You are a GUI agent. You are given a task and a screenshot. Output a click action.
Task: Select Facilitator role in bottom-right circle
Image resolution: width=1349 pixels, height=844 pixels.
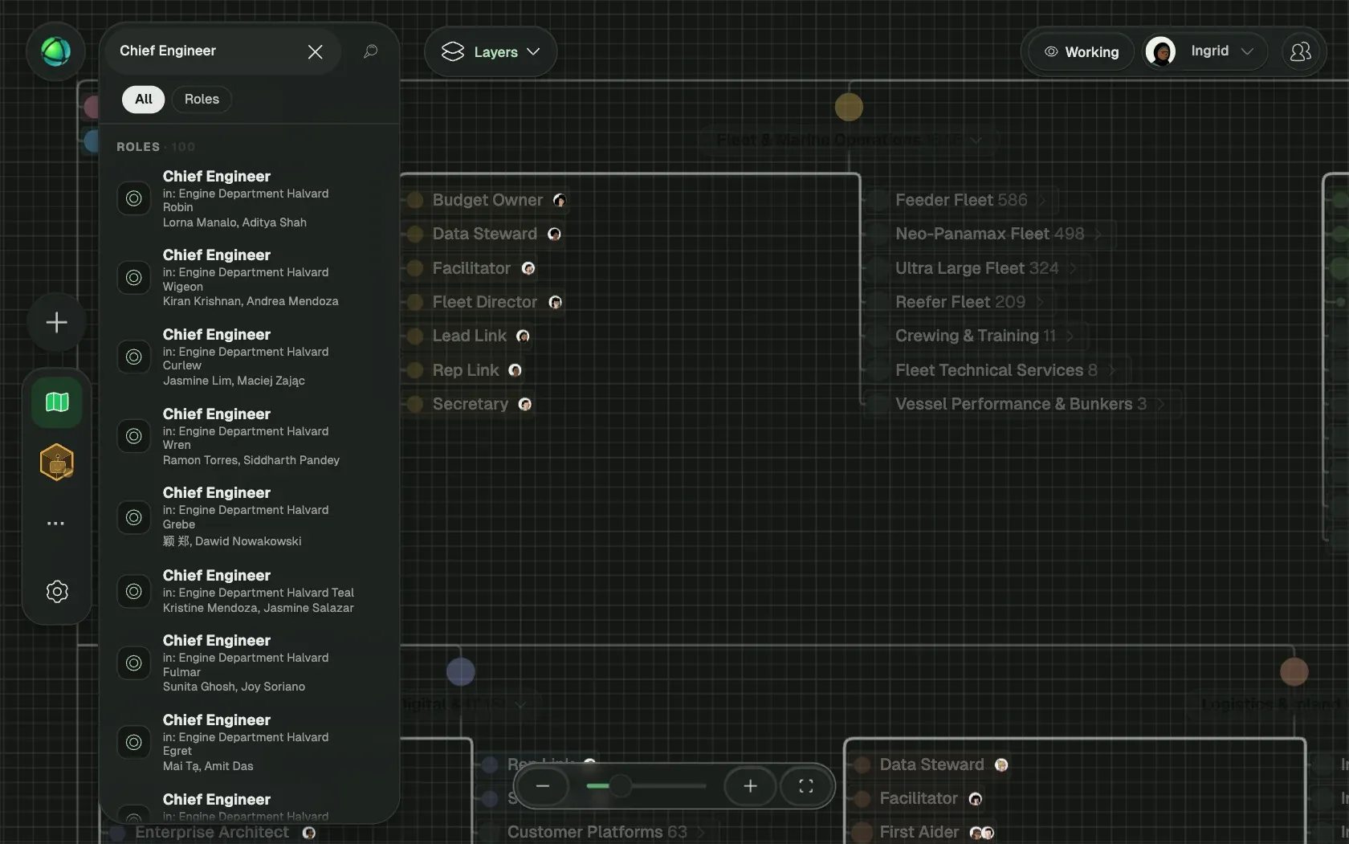[x=919, y=798]
